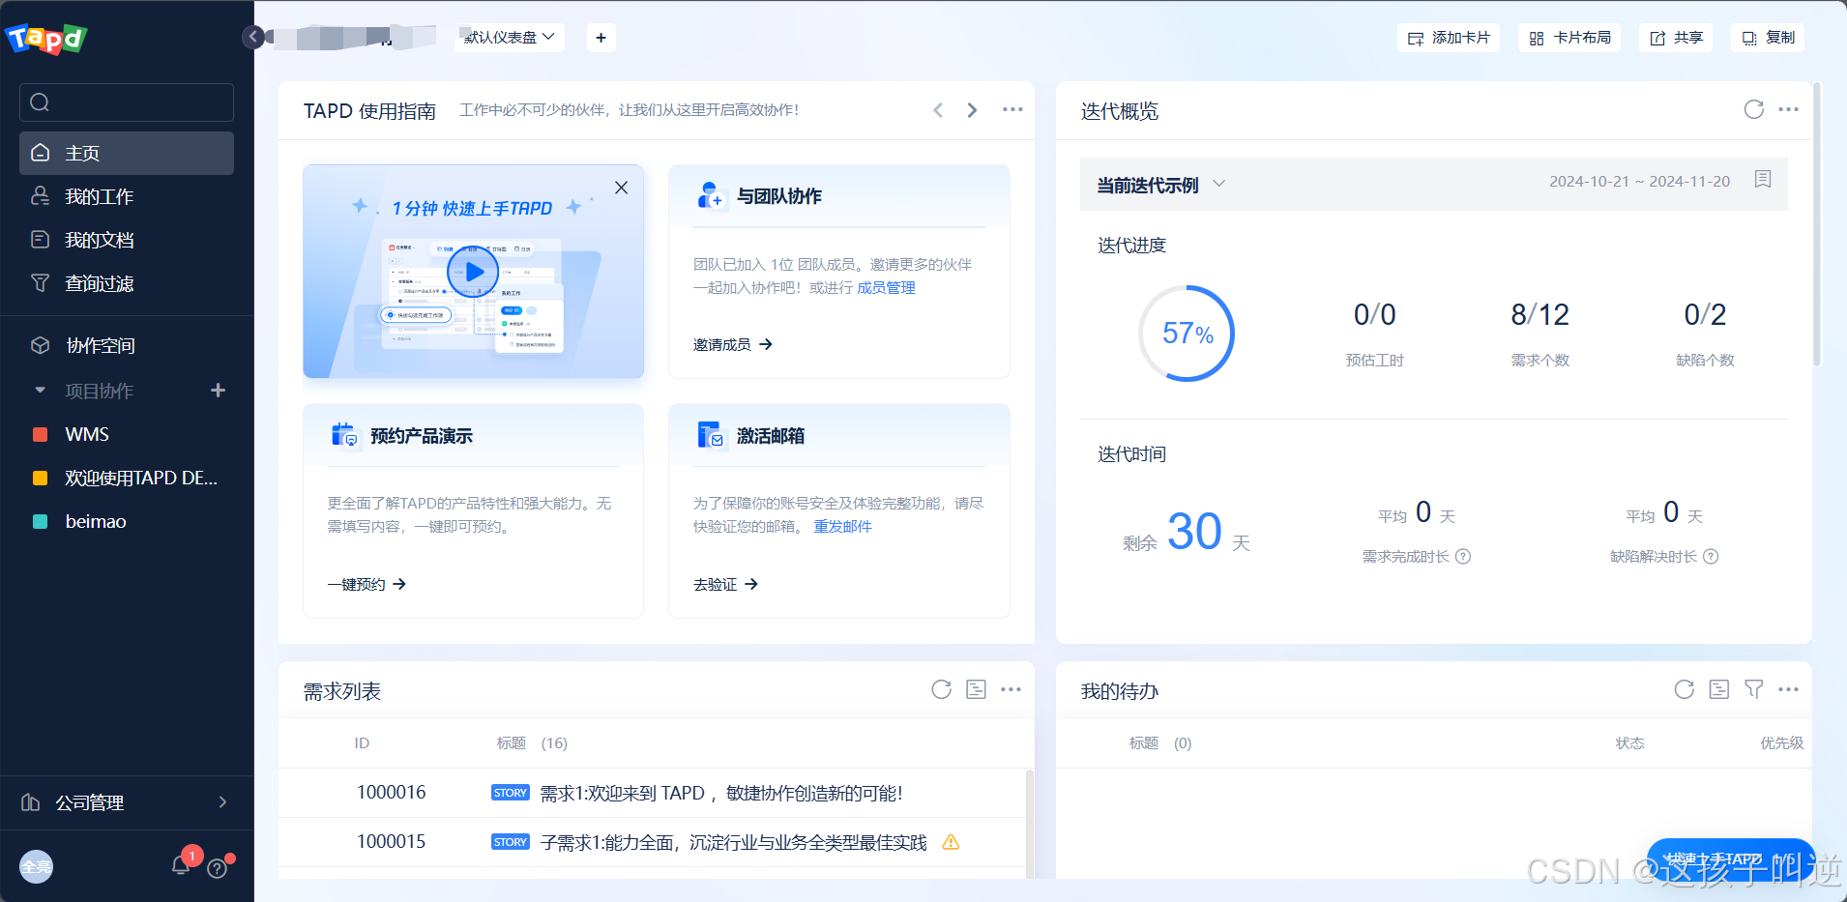This screenshot has height=902, width=1847.
Task: Click the 成员管理 link
Action: tap(886, 287)
